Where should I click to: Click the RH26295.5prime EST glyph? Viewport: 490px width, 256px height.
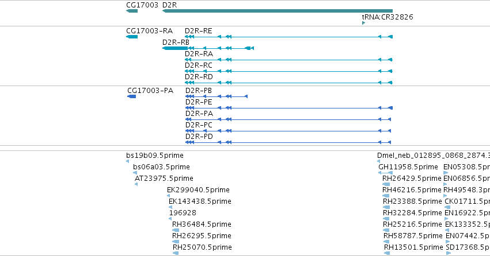point(176,242)
